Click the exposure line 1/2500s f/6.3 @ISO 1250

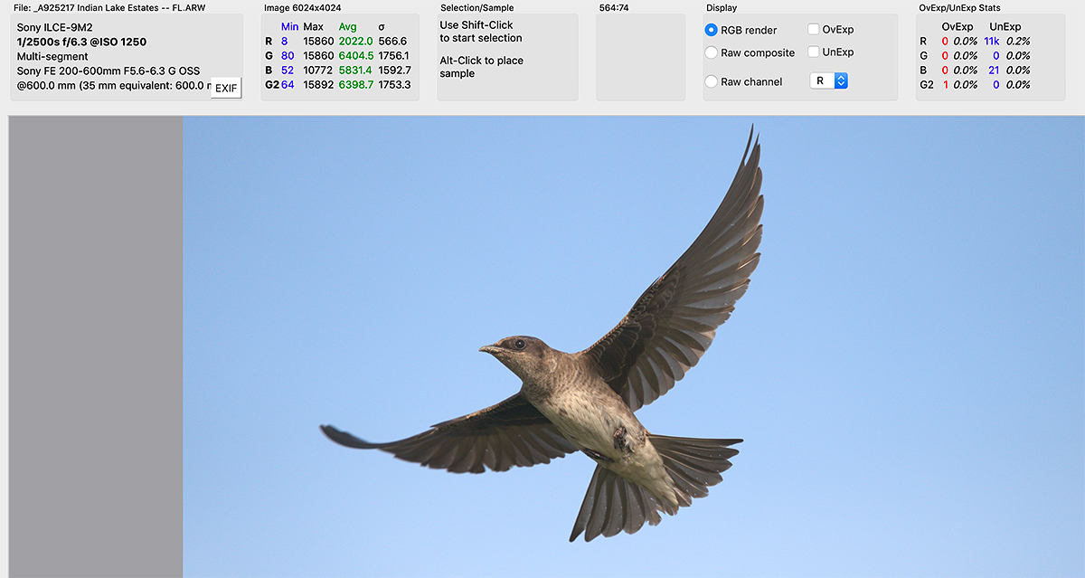click(x=81, y=42)
